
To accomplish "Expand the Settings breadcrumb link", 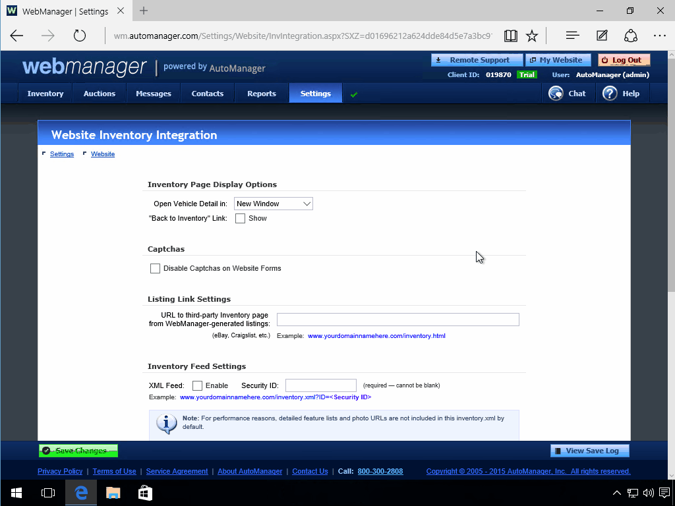I will point(62,154).
